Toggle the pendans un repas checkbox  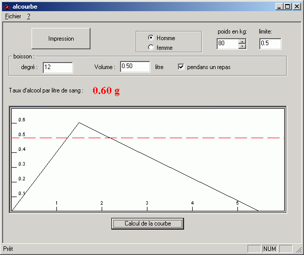(x=181, y=67)
